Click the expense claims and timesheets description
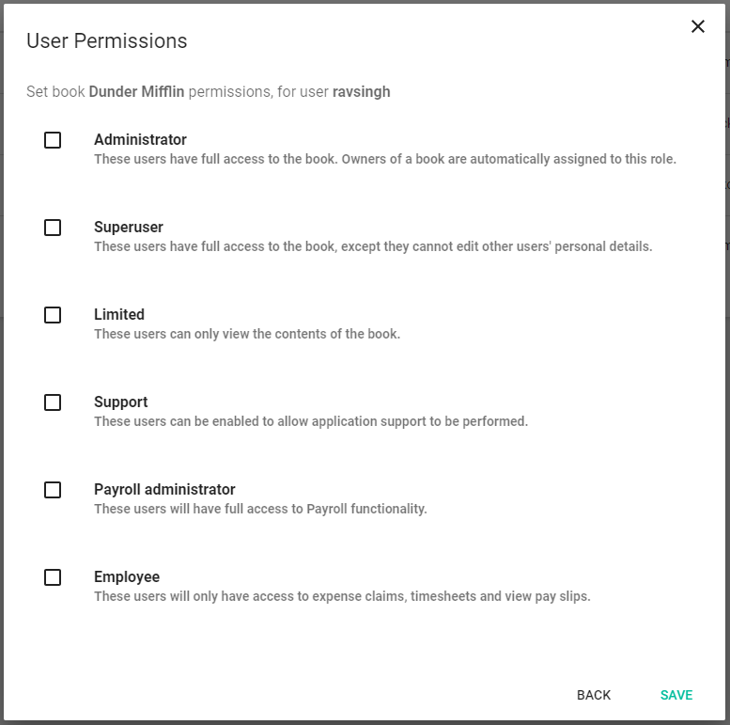The width and height of the screenshot is (730, 725). (x=342, y=596)
